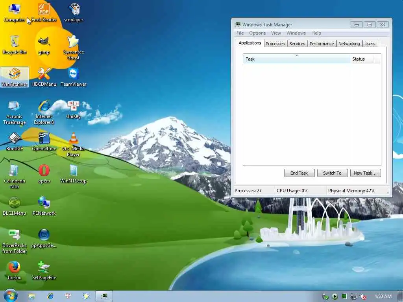Click the Internet Explorer taskbar icon

point(50,296)
